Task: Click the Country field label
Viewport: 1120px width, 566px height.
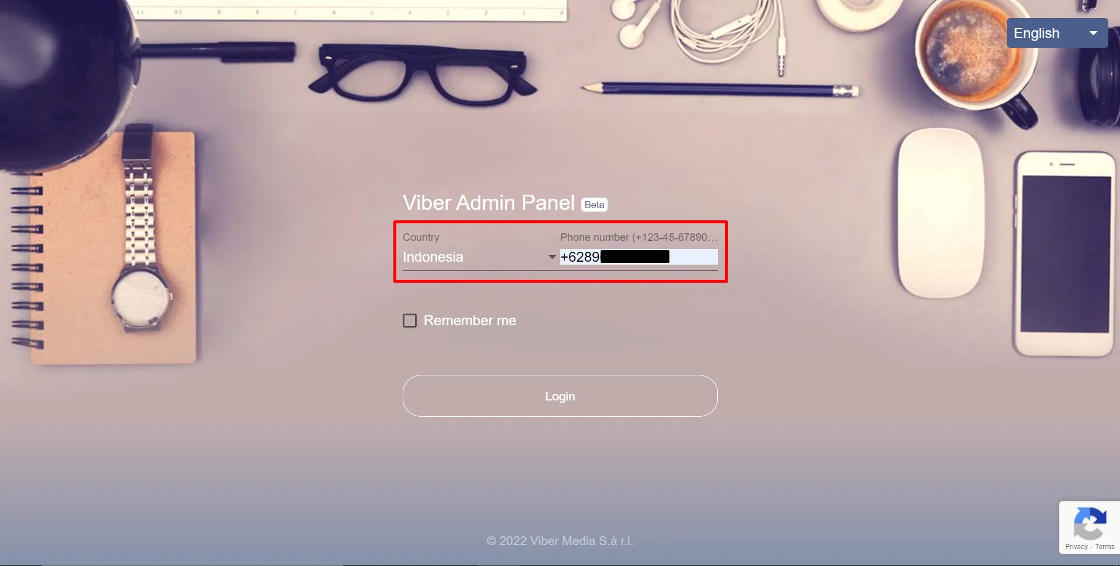Action: pyautogui.click(x=421, y=237)
